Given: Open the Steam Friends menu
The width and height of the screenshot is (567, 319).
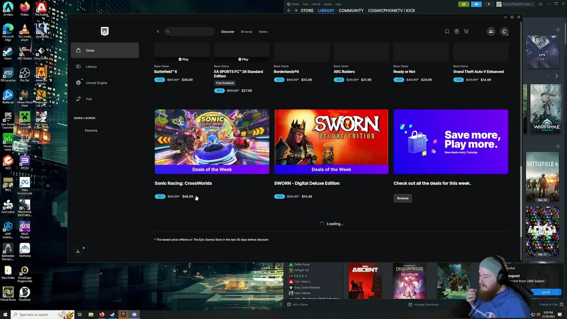Looking at the screenshot, I should [x=316, y=4].
